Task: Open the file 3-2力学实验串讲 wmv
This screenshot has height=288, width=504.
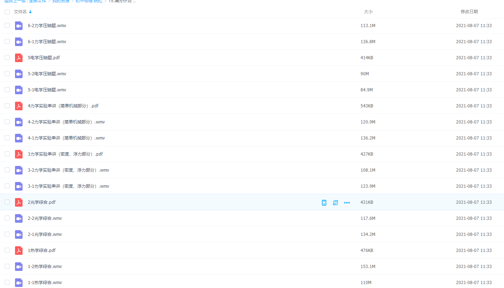Action: (68, 170)
